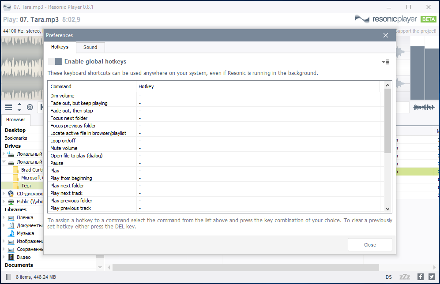Expand the Видео library
The image size is (440, 284).
click(4, 257)
